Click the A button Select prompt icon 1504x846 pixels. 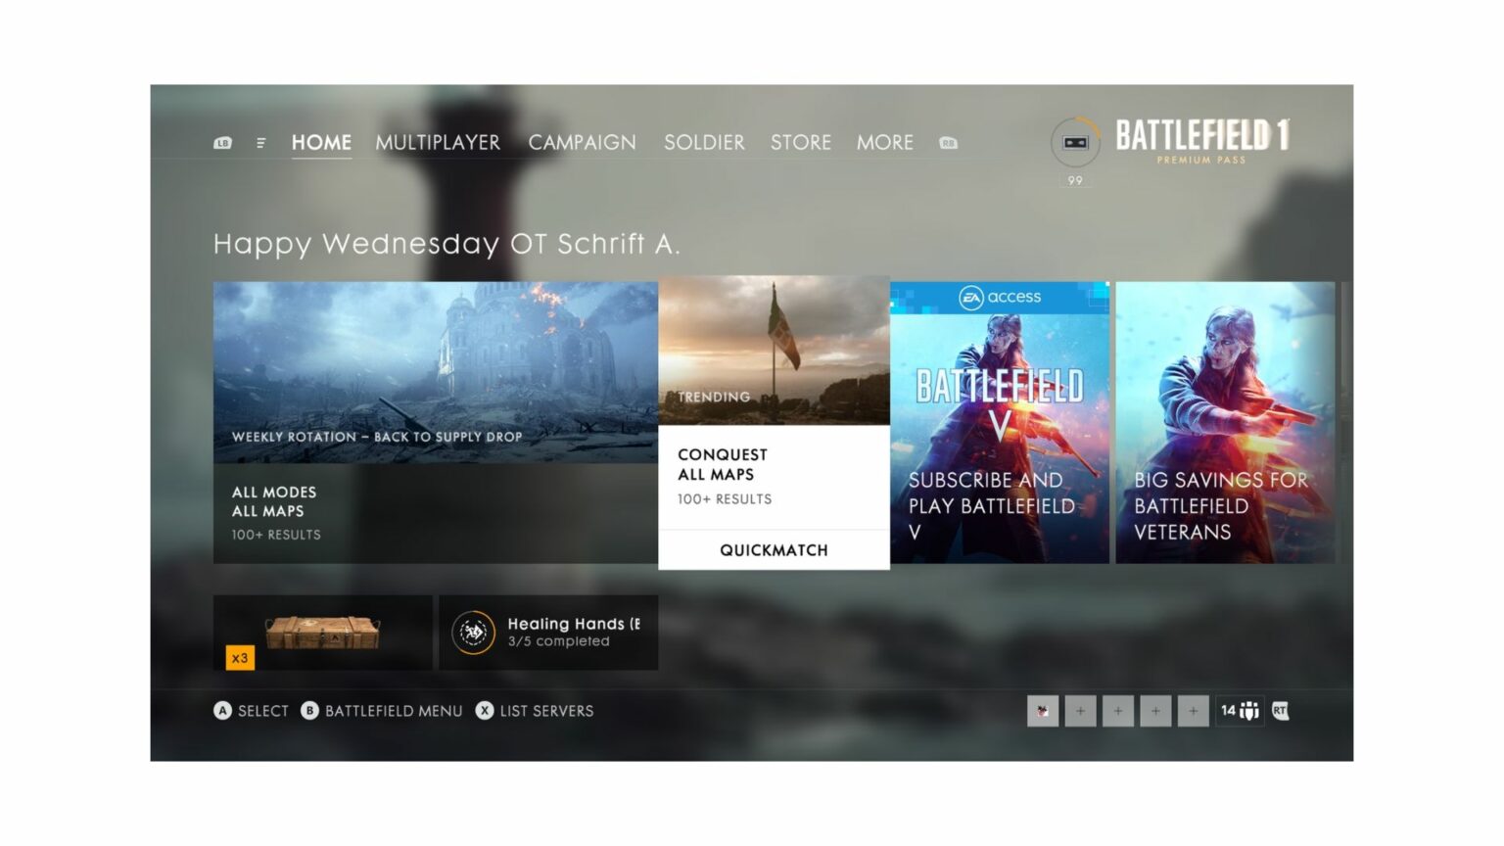(222, 711)
